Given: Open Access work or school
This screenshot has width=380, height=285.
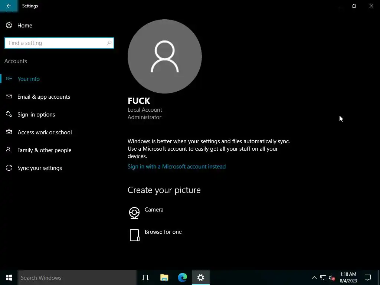Looking at the screenshot, I should 45,132.
